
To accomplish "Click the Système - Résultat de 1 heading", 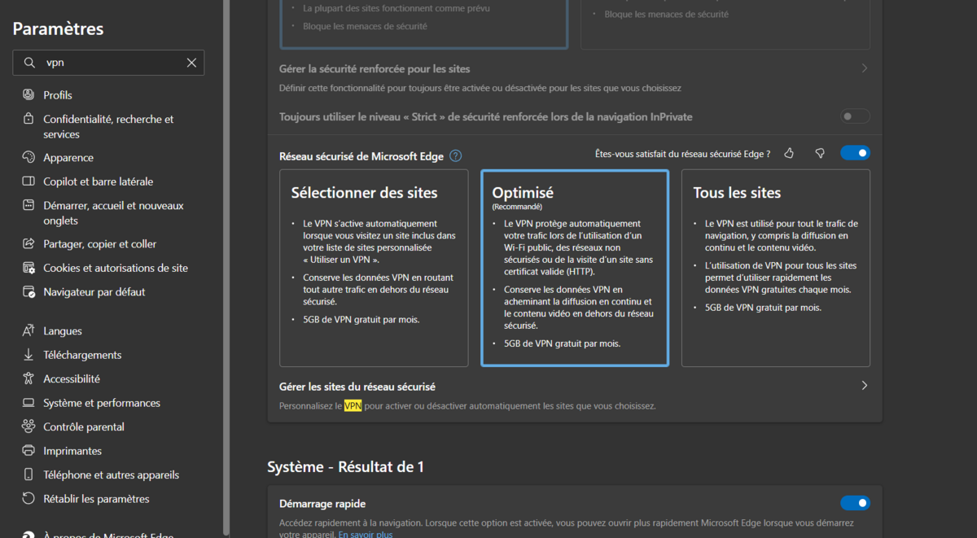I will 345,467.
